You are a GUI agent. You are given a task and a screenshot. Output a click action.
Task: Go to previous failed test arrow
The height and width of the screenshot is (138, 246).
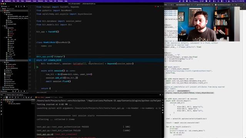pyautogui.click(x=21, y=97)
